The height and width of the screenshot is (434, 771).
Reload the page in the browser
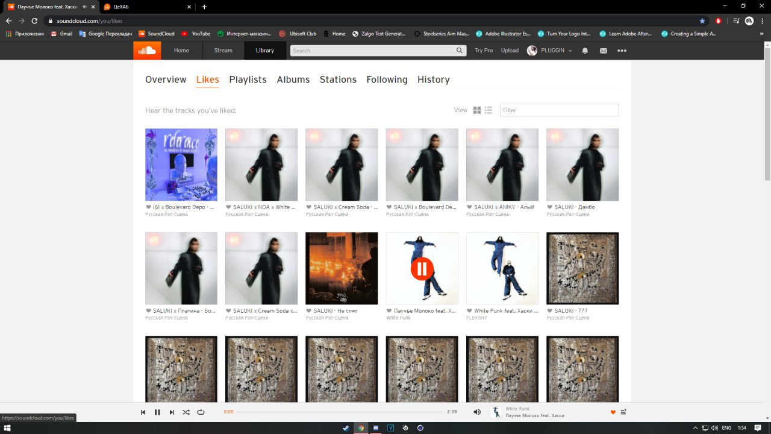[34, 20]
